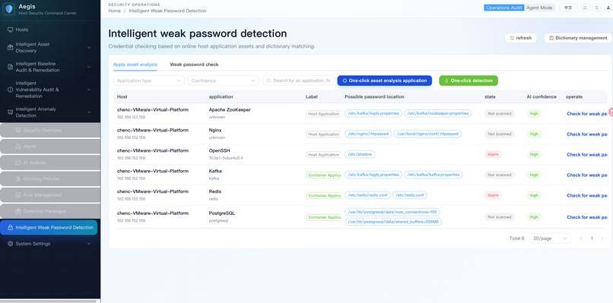
Task: Click /var/lib/postgresql/data/shared_buffers=256MB tag
Action: [x=393, y=222]
